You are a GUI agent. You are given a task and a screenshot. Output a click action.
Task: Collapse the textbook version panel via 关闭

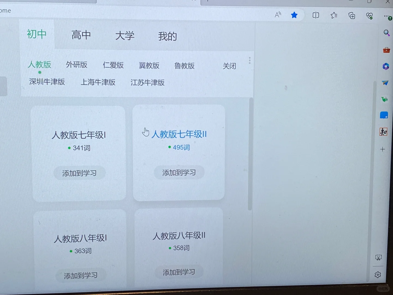click(229, 66)
